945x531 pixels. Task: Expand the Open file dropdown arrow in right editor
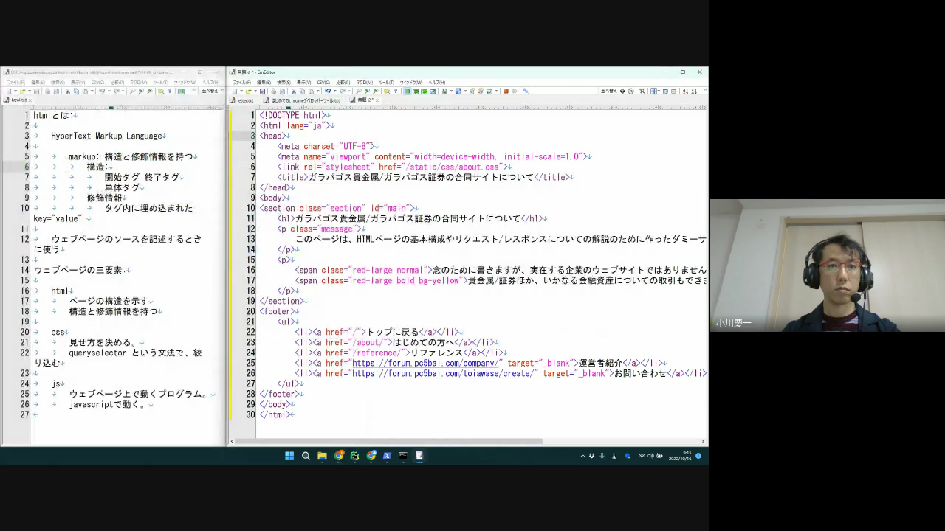click(x=255, y=91)
